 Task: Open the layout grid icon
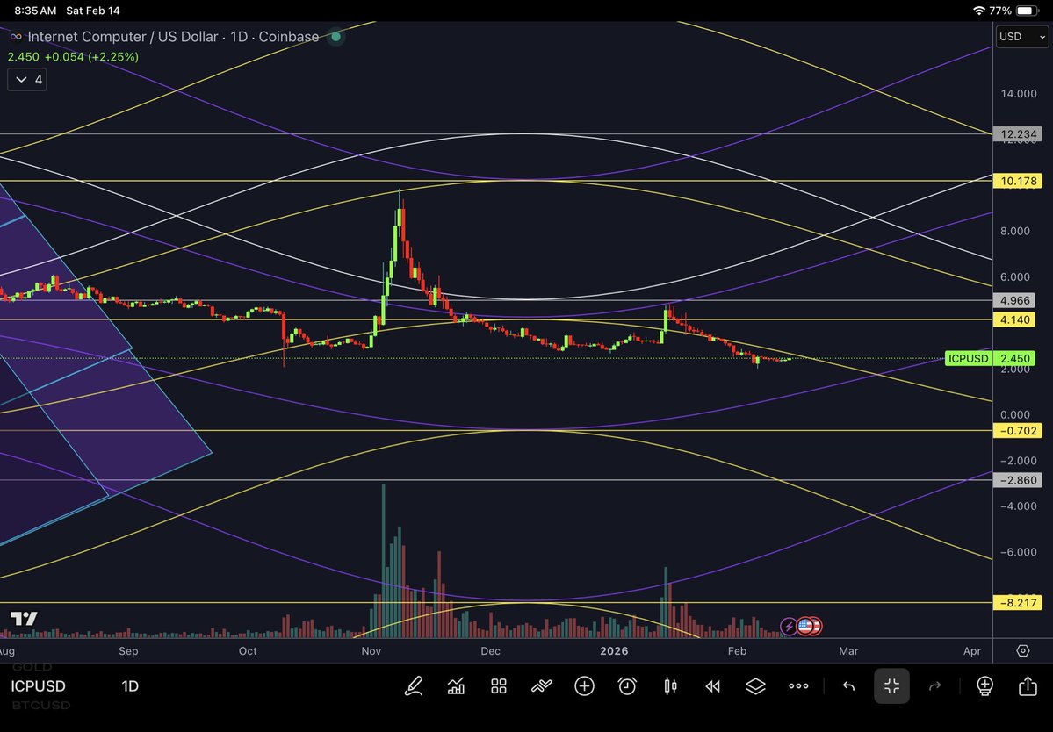tap(498, 685)
